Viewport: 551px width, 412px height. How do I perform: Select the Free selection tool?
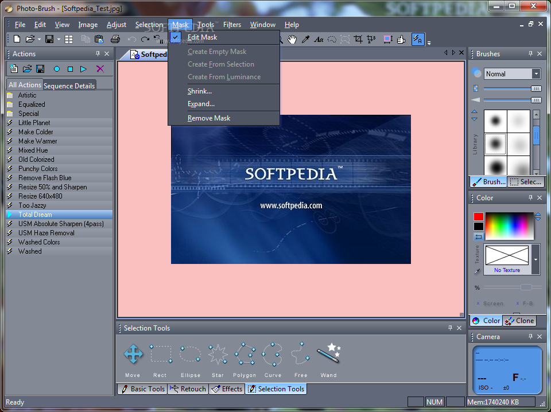(300, 353)
